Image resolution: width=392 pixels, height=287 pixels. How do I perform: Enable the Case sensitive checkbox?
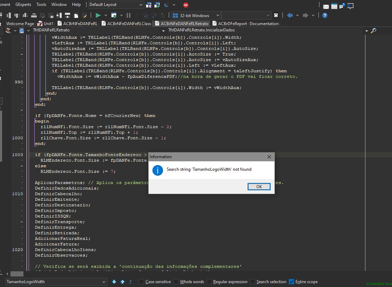pyautogui.click(x=142, y=282)
